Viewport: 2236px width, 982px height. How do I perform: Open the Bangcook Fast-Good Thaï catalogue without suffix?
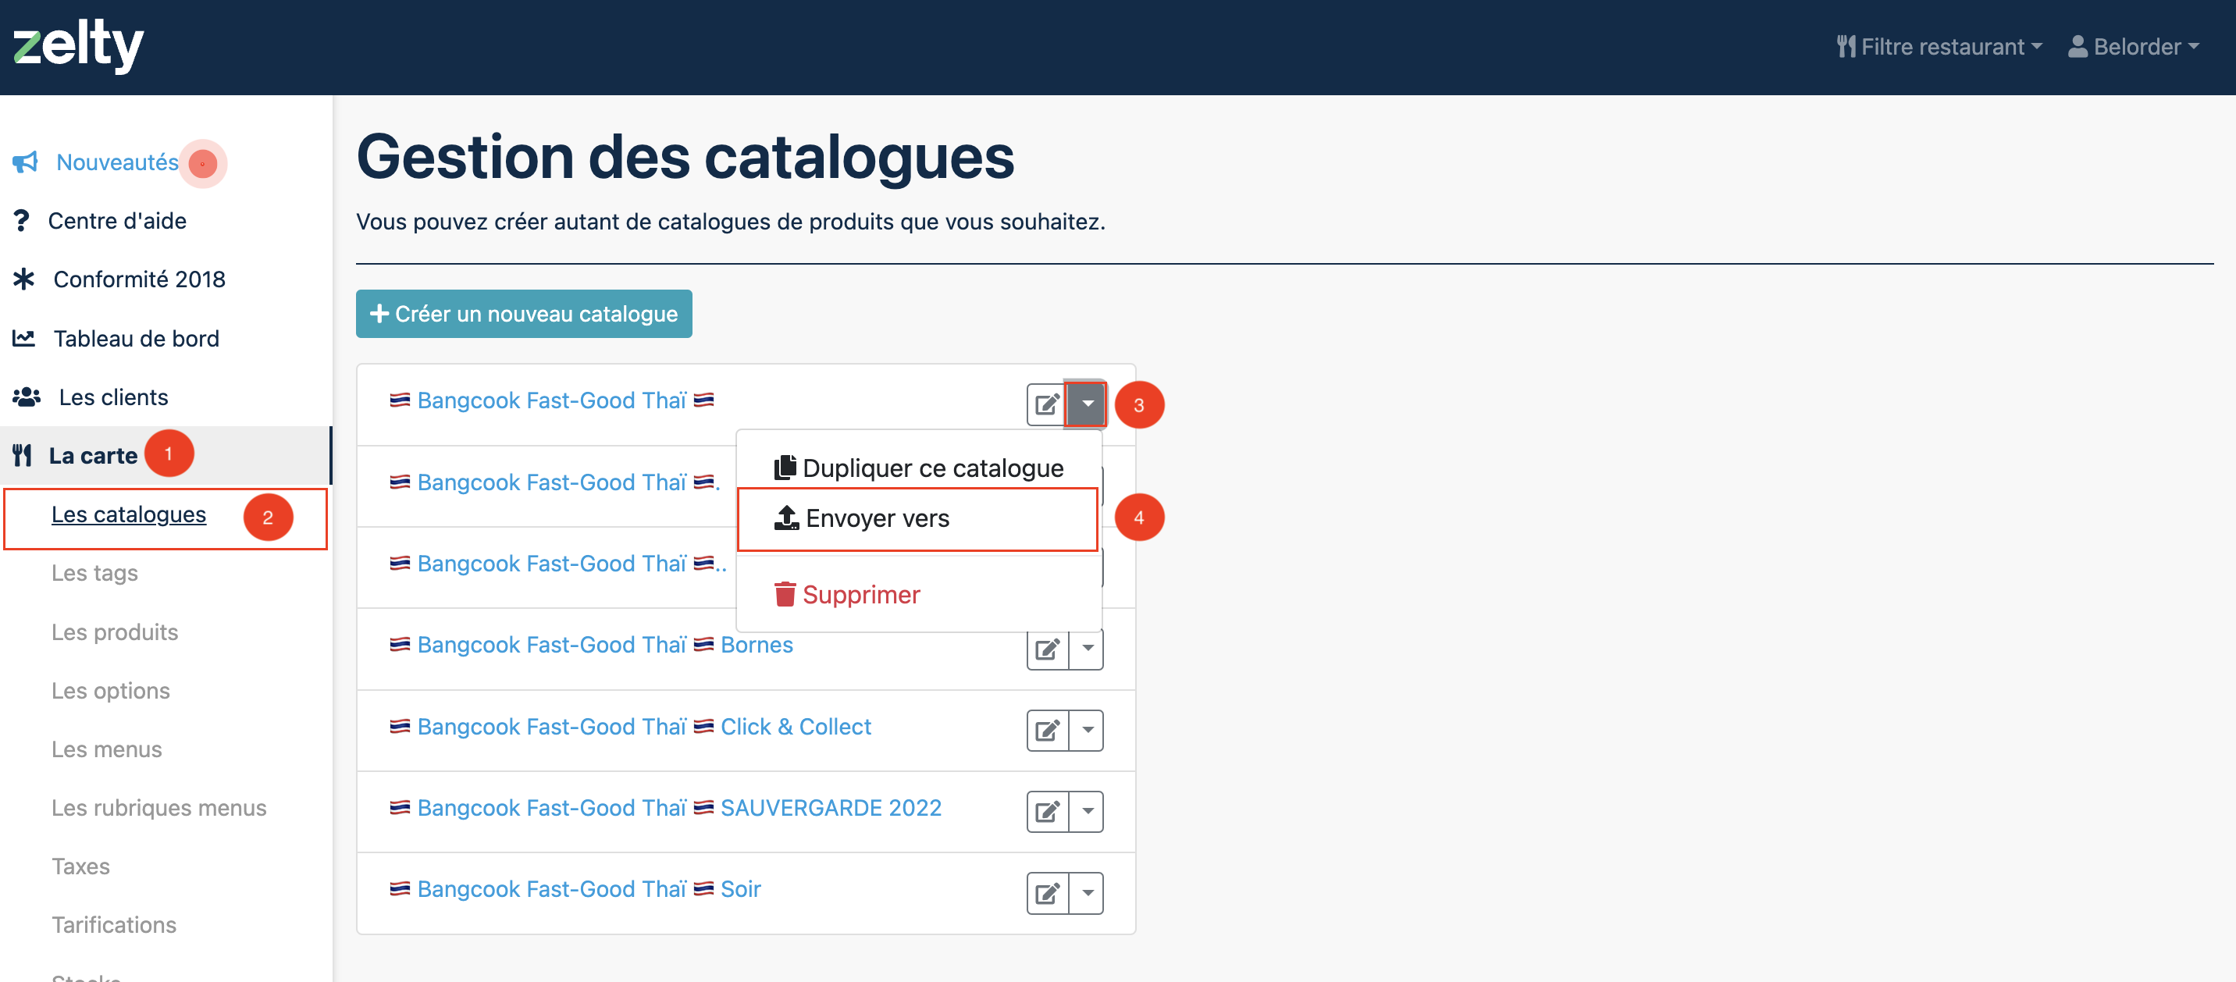tap(551, 400)
